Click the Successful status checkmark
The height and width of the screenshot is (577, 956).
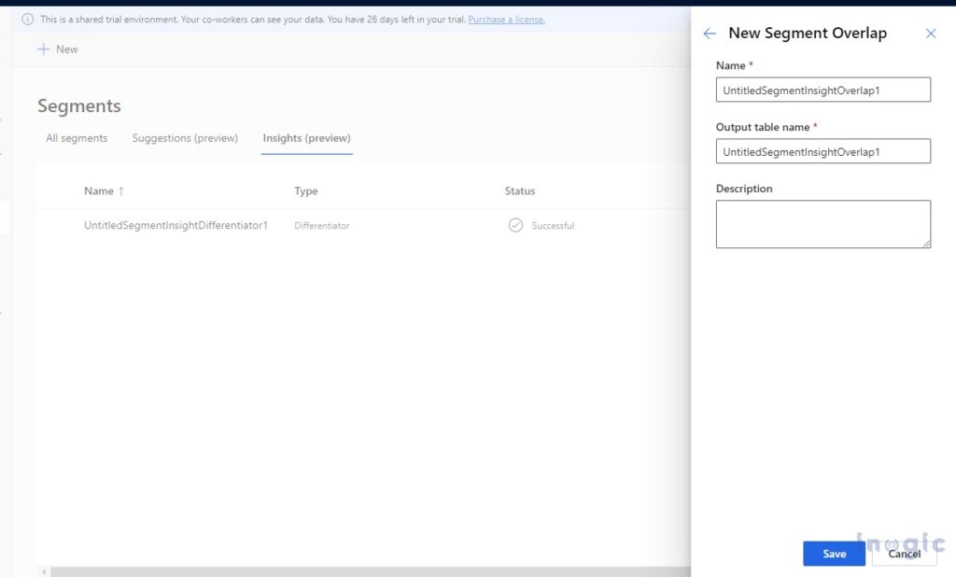515,225
